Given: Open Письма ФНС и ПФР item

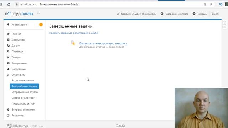Looking at the screenshot, I should tap(23, 104).
